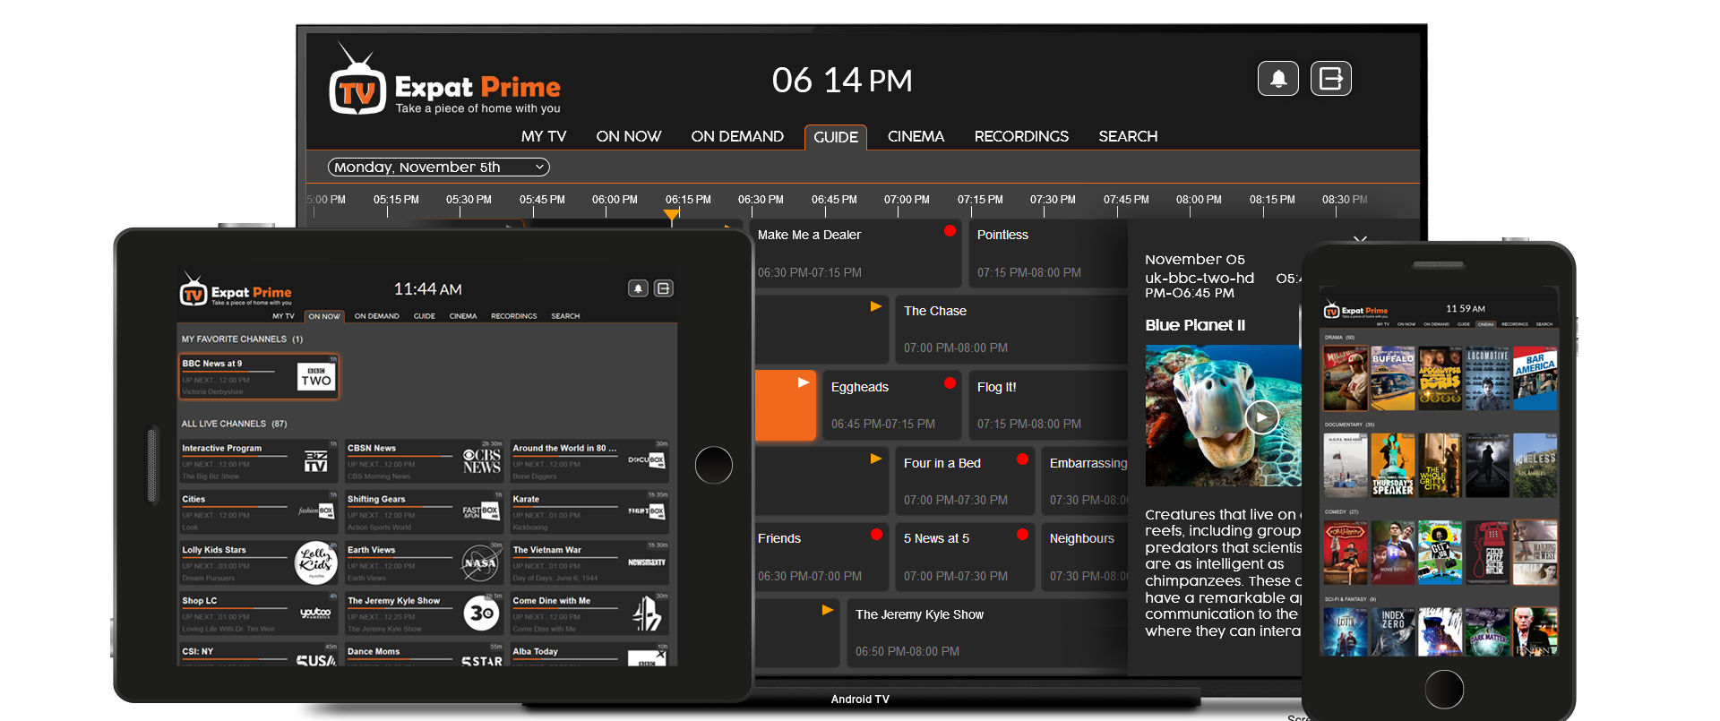Toggle recording for Four in a Bed
This screenshot has height=721, width=1720.
pyautogui.click(x=1022, y=459)
